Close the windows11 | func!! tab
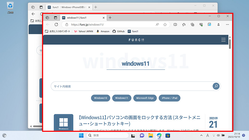Image resolution: width=249 pixels, height=140 pixels. pos(103,18)
